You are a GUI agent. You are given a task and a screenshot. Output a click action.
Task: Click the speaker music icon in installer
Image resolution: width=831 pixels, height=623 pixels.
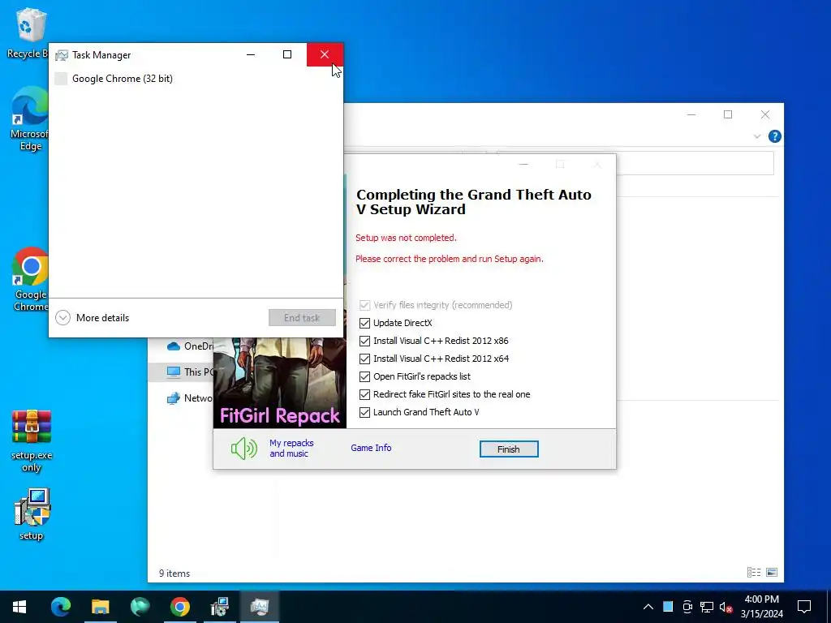(x=243, y=448)
